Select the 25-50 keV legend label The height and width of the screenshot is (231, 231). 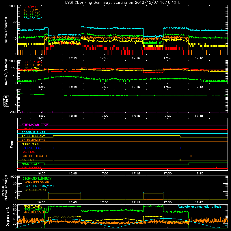pyautogui.click(x=32, y=16)
